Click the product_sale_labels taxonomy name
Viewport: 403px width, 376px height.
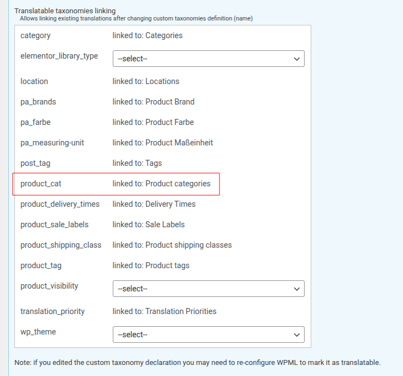tap(54, 224)
